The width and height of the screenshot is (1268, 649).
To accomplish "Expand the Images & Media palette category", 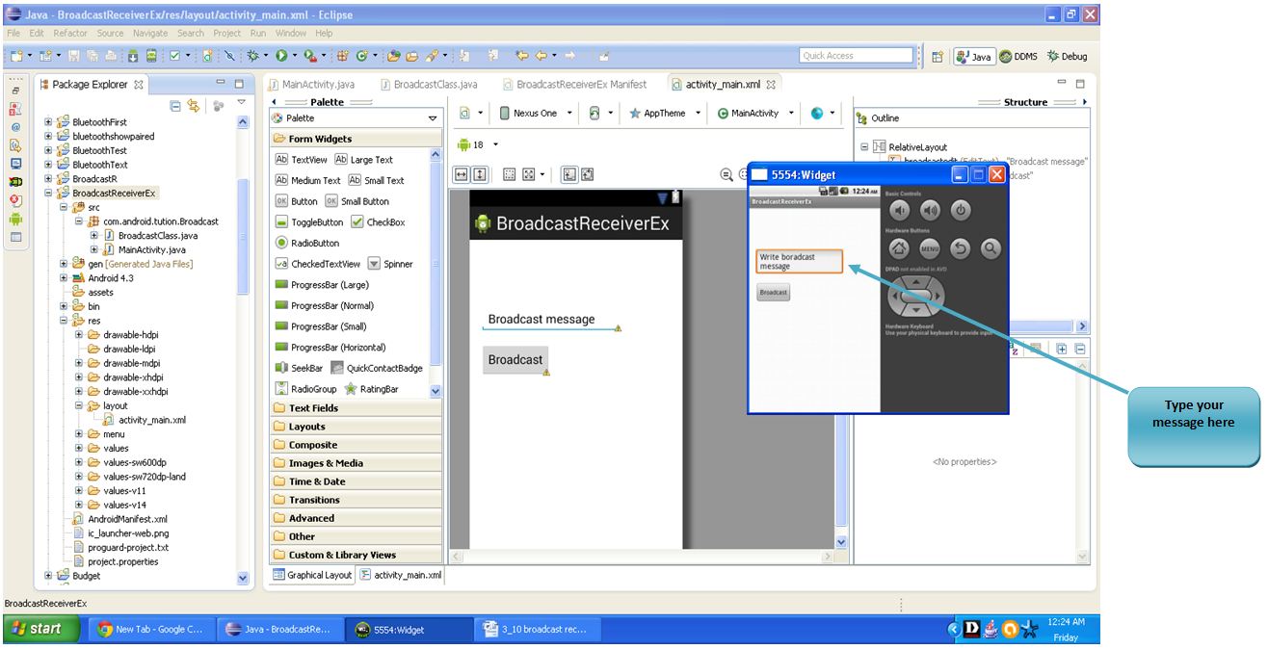I will coord(356,463).
